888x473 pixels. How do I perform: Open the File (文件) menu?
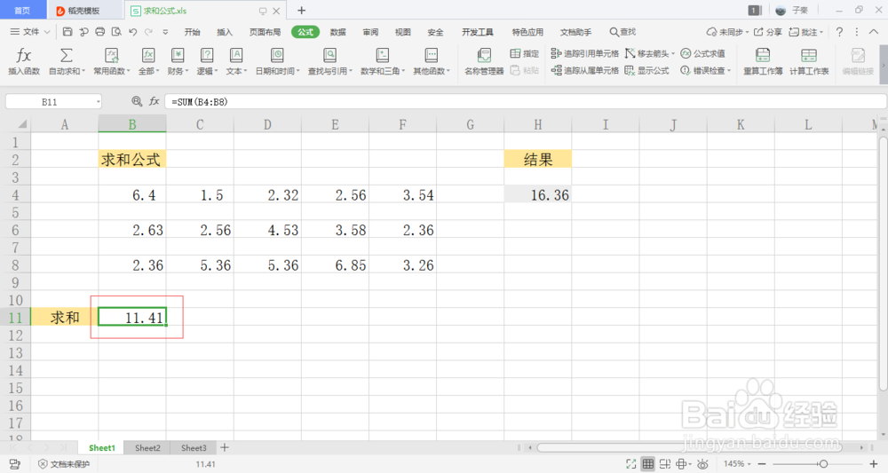pyautogui.click(x=30, y=32)
